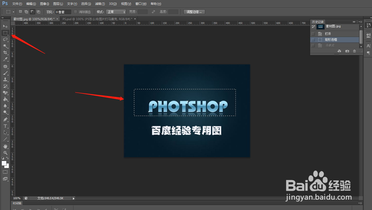Grab the Hand tool
This screenshot has width=372, height=210.
tap(5, 146)
